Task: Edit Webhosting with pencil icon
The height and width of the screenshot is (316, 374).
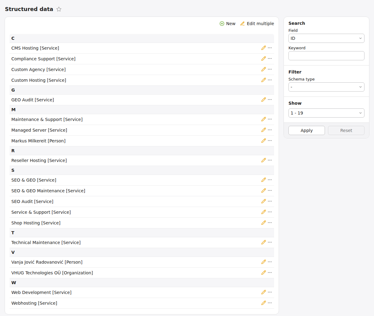Action: 264,303
